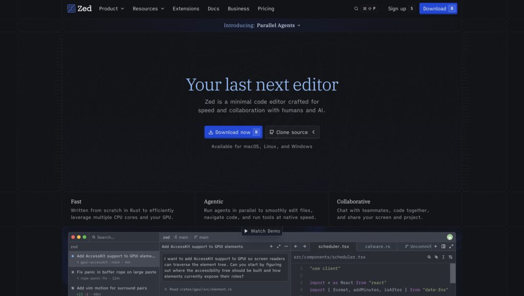Open the Extensions page
This screenshot has width=524, height=296.
click(x=186, y=9)
